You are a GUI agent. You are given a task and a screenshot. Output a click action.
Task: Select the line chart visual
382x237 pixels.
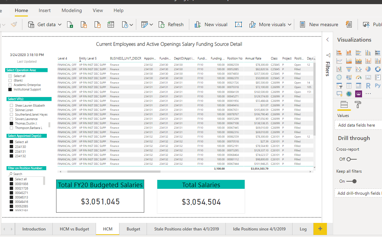point(339,61)
